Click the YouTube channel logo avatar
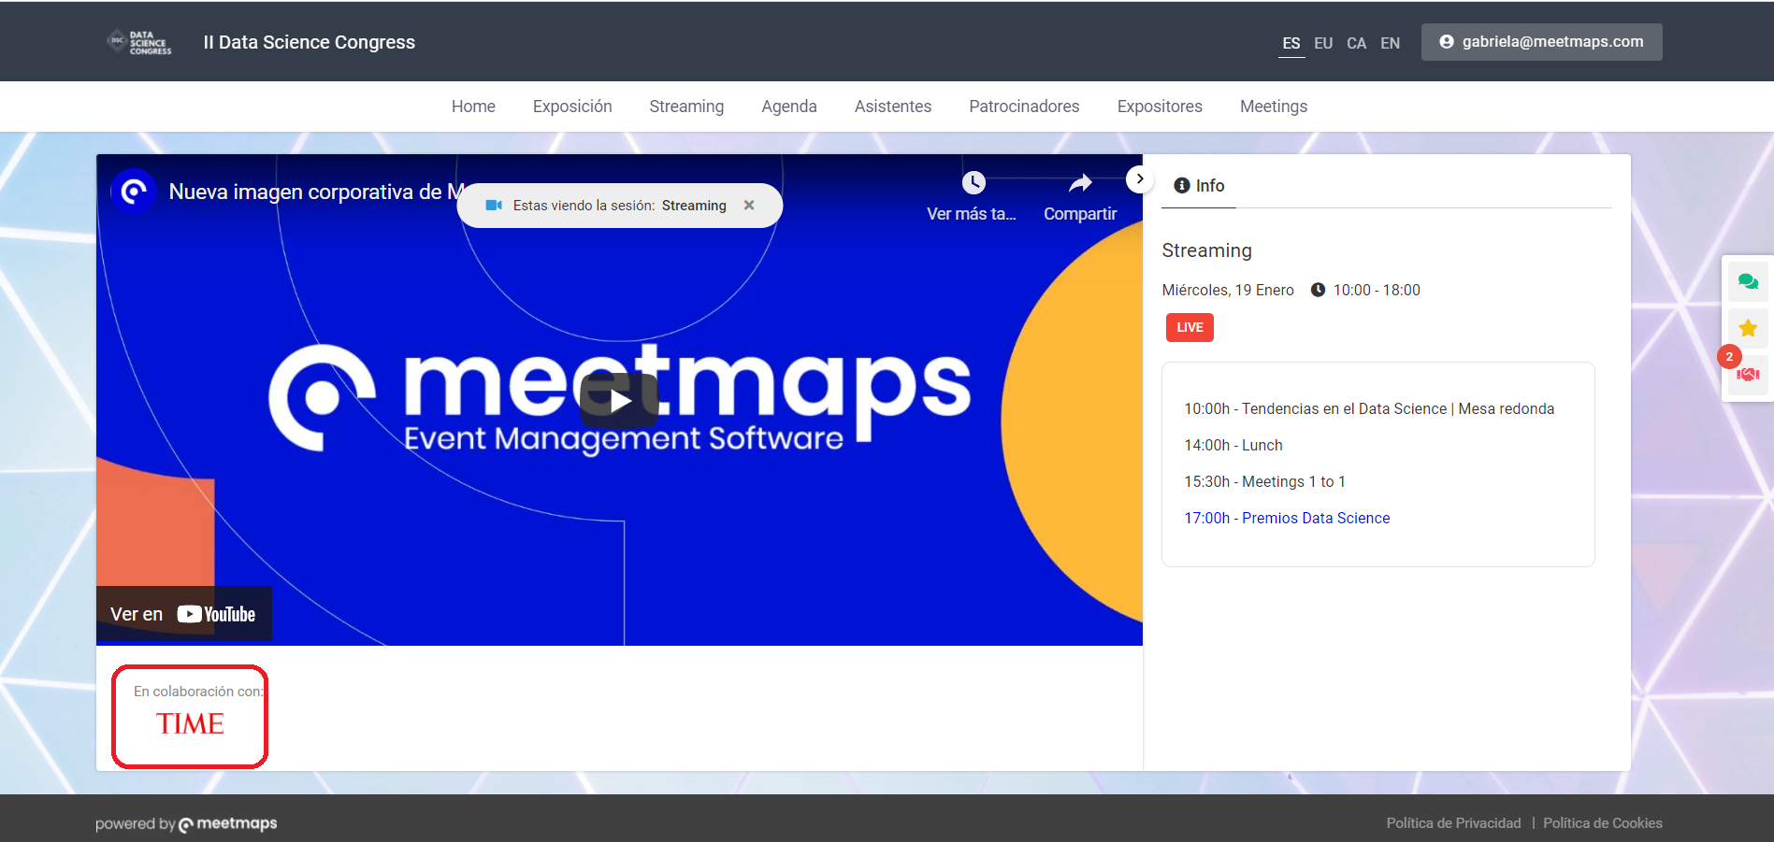This screenshot has height=842, width=1774. click(x=134, y=192)
